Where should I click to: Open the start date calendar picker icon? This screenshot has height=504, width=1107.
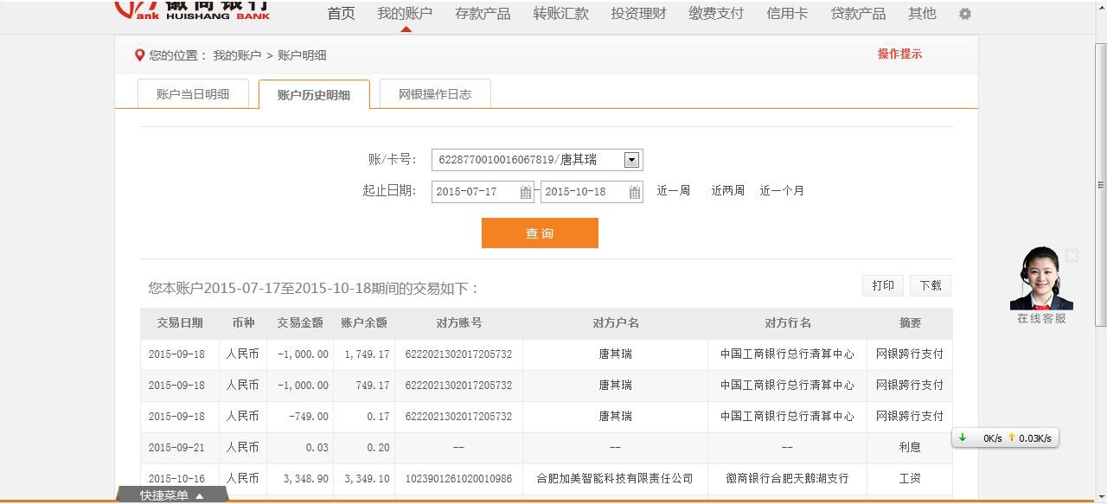click(526, 192)
